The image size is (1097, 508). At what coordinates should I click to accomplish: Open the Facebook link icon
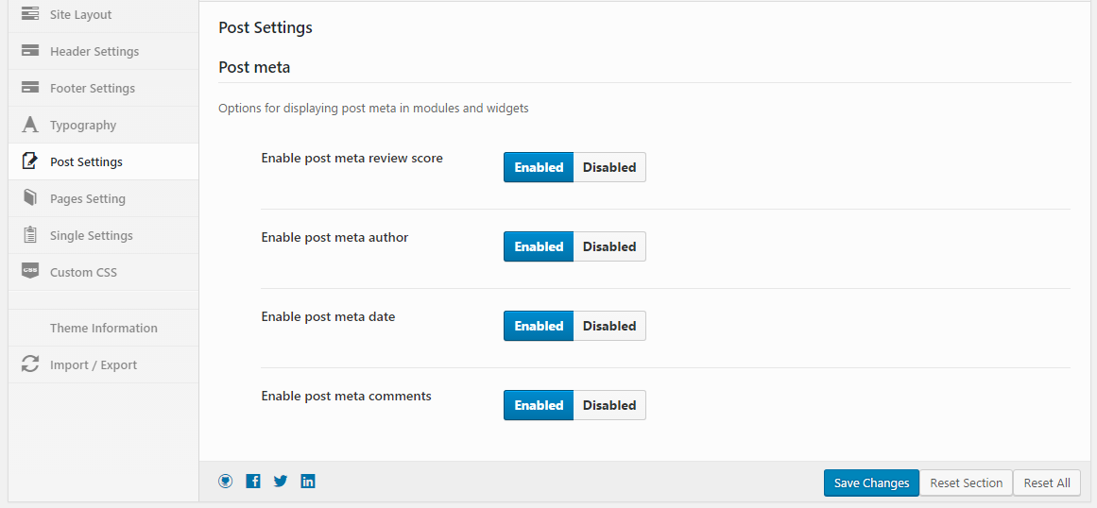pyautogui.click(x=253, y=481)
